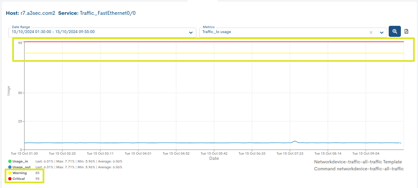418x188 pixels.
Task: Click the Date Range dropdown chevron icon
Action: tap(191, 32)
